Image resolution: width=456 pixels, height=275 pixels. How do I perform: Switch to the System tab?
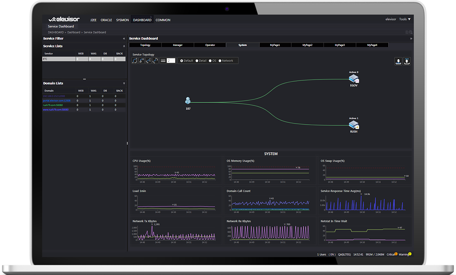pyautogui.click(x=243, y=45)
